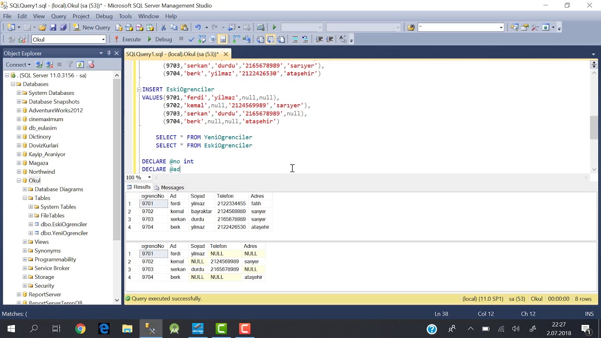Click the Database Engine Query icon
The image size is (601, 338).
119,27
